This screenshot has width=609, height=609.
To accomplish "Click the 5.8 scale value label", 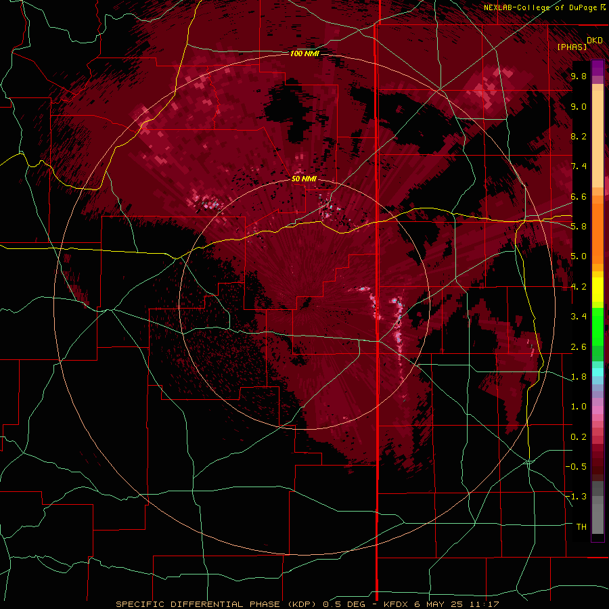I will click(x=579, y=227).
